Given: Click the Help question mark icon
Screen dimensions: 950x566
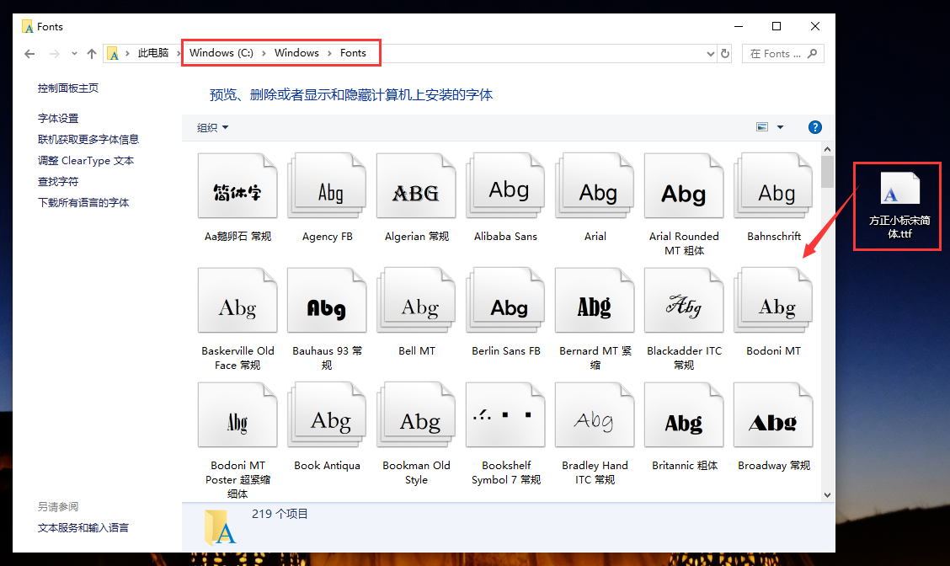Looking at the screenshot, I should (x=814, y=127).
